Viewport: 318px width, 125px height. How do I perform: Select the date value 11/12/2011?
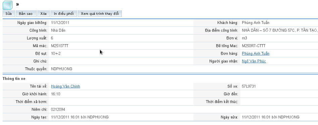click(x=60, y=23)
